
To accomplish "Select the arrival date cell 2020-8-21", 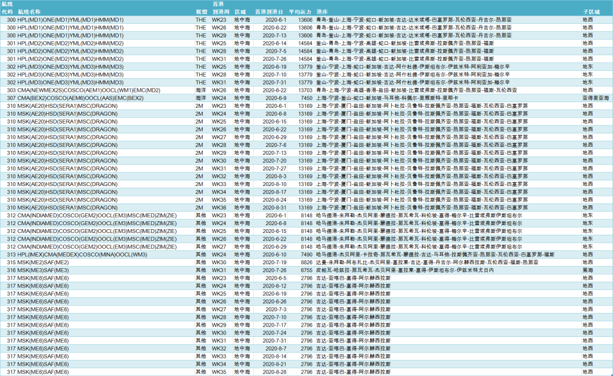I will point(275,364).
